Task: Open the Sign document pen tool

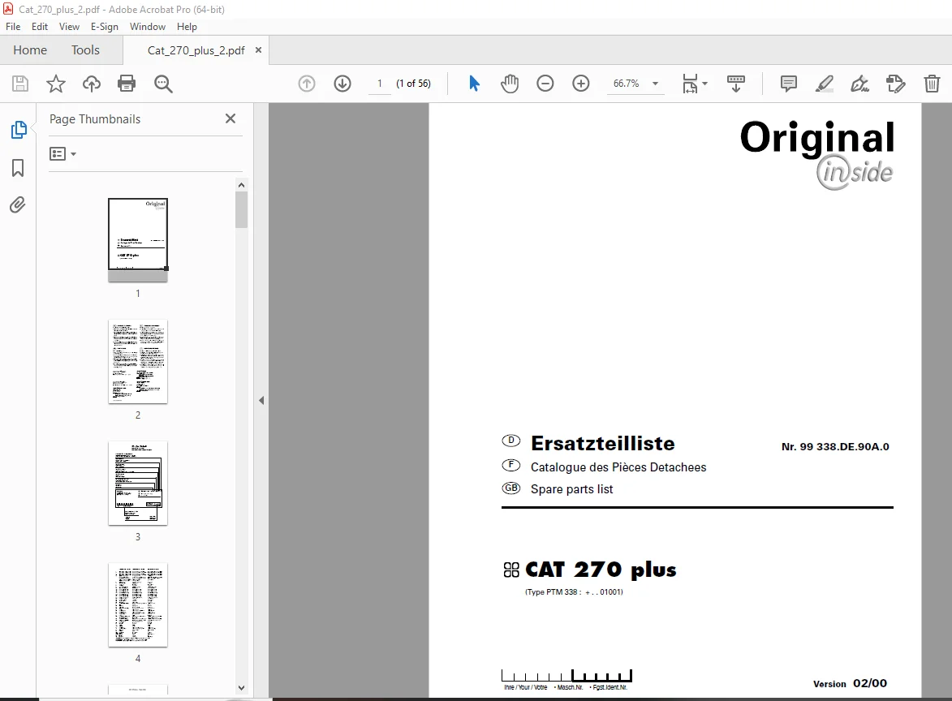Action: (859, 84)
